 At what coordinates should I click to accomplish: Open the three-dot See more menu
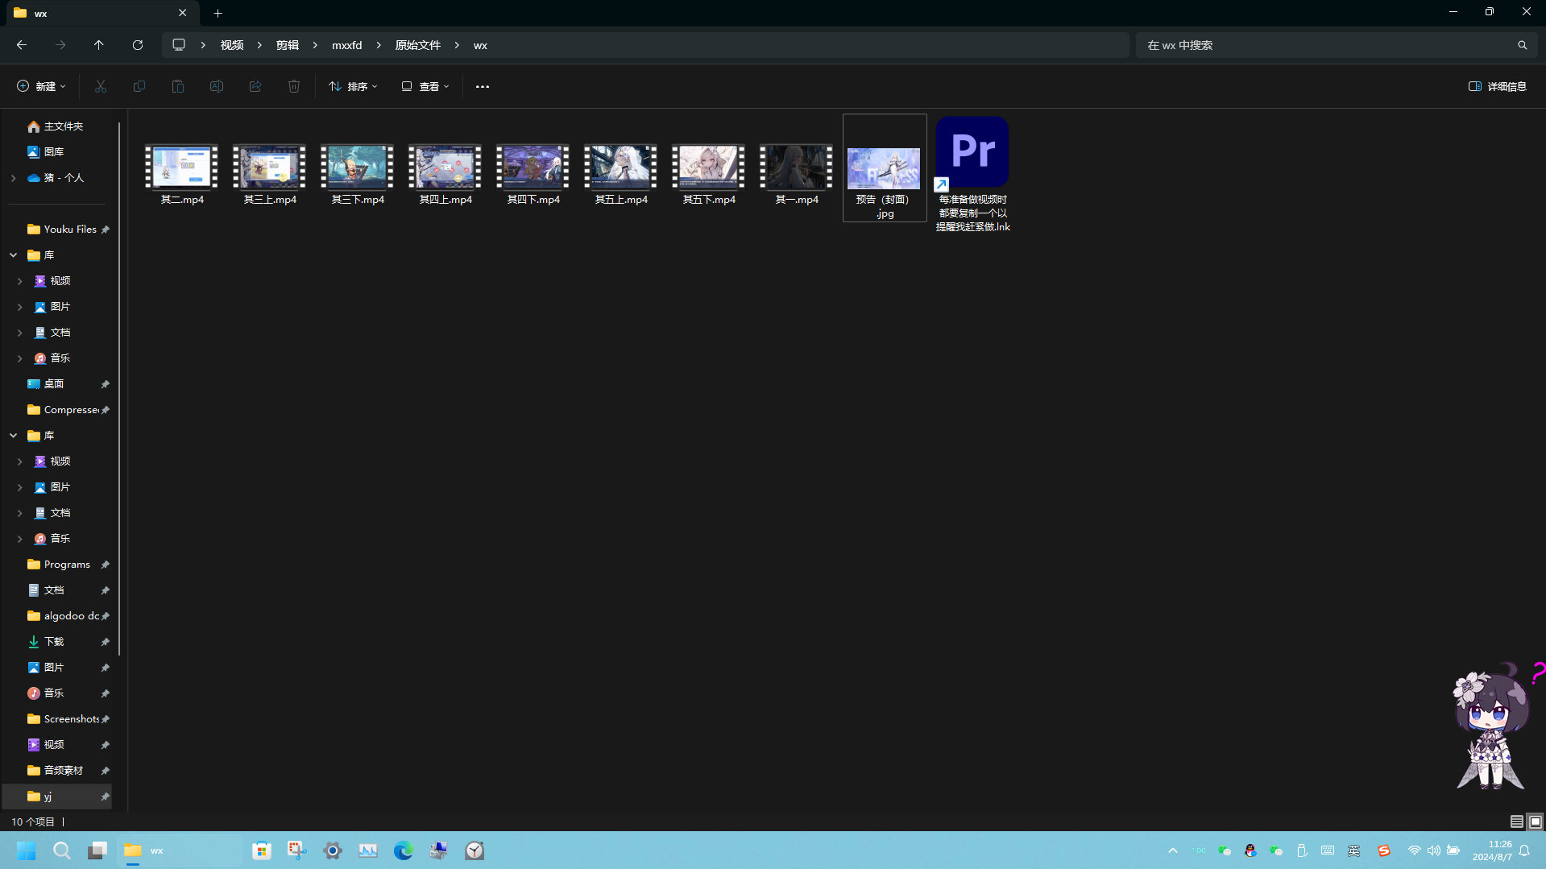(x=483, y=86)
